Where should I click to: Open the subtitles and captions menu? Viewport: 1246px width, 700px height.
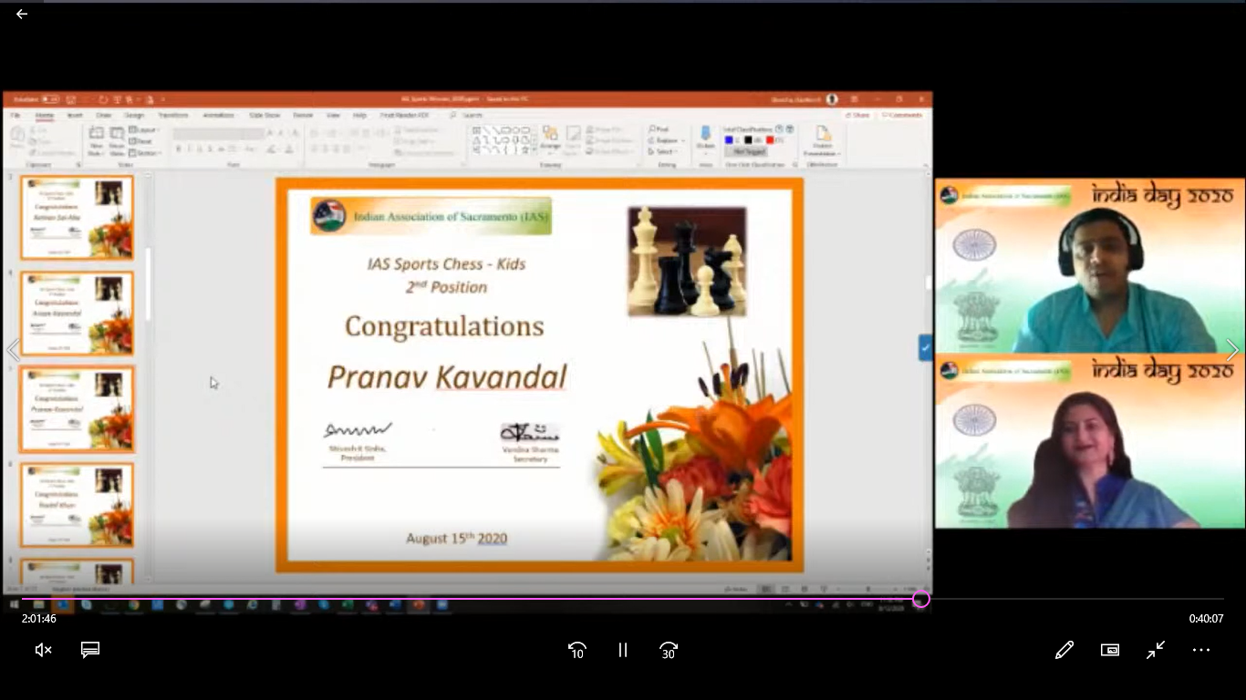[89, 650]
